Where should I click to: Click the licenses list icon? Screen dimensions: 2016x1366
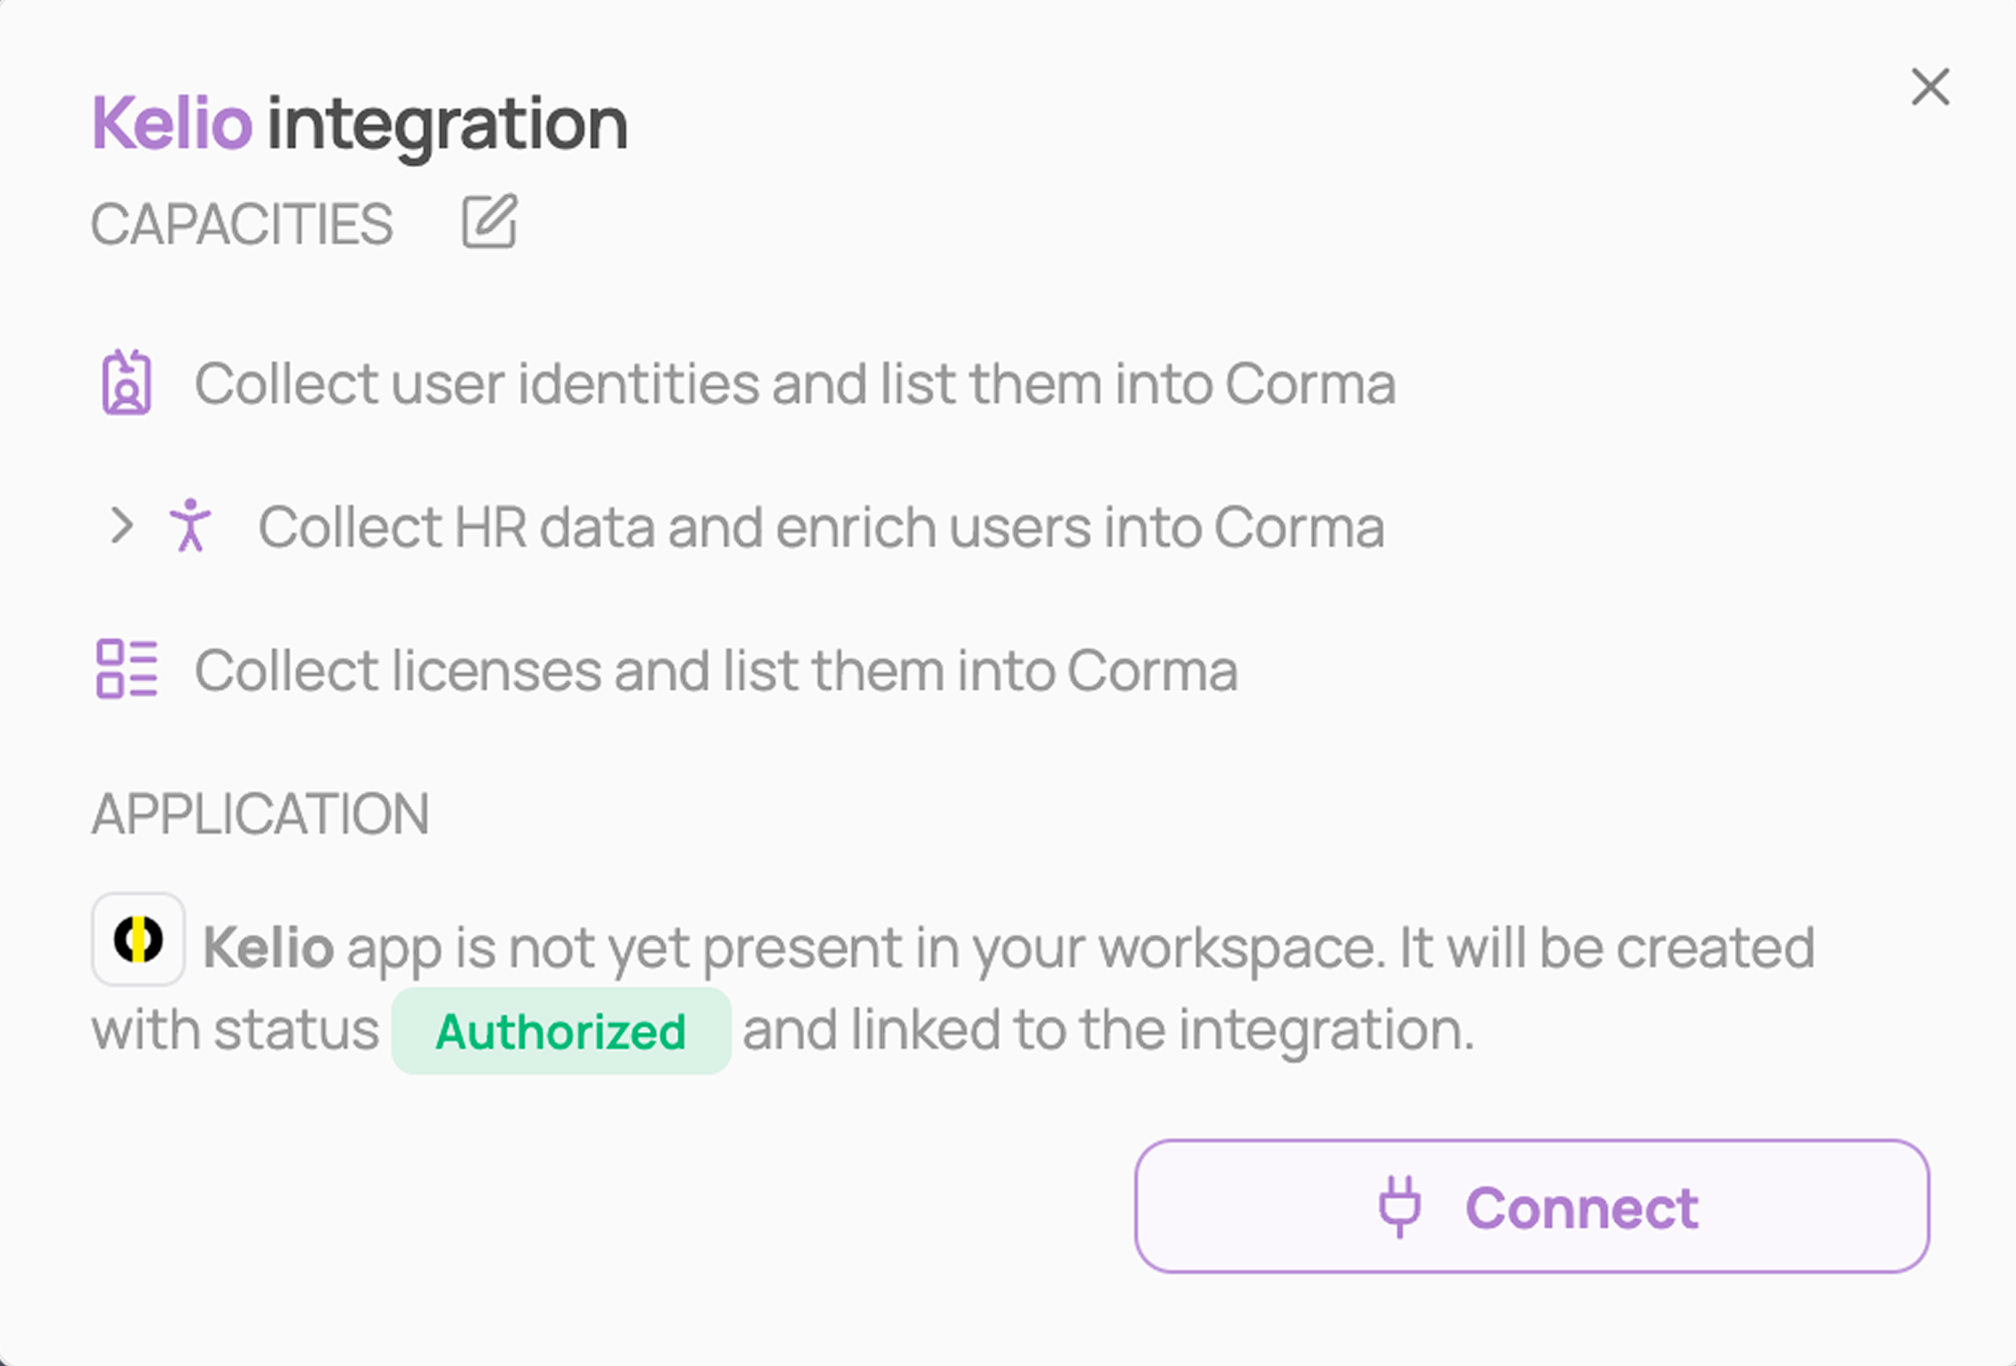coord(127,669)
